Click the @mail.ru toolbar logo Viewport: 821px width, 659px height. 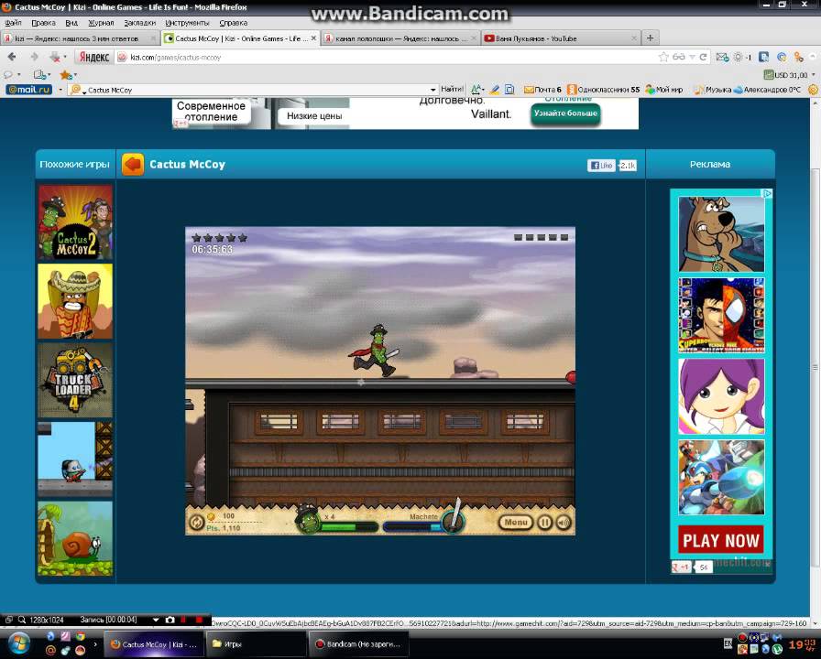tap(28, 90)
